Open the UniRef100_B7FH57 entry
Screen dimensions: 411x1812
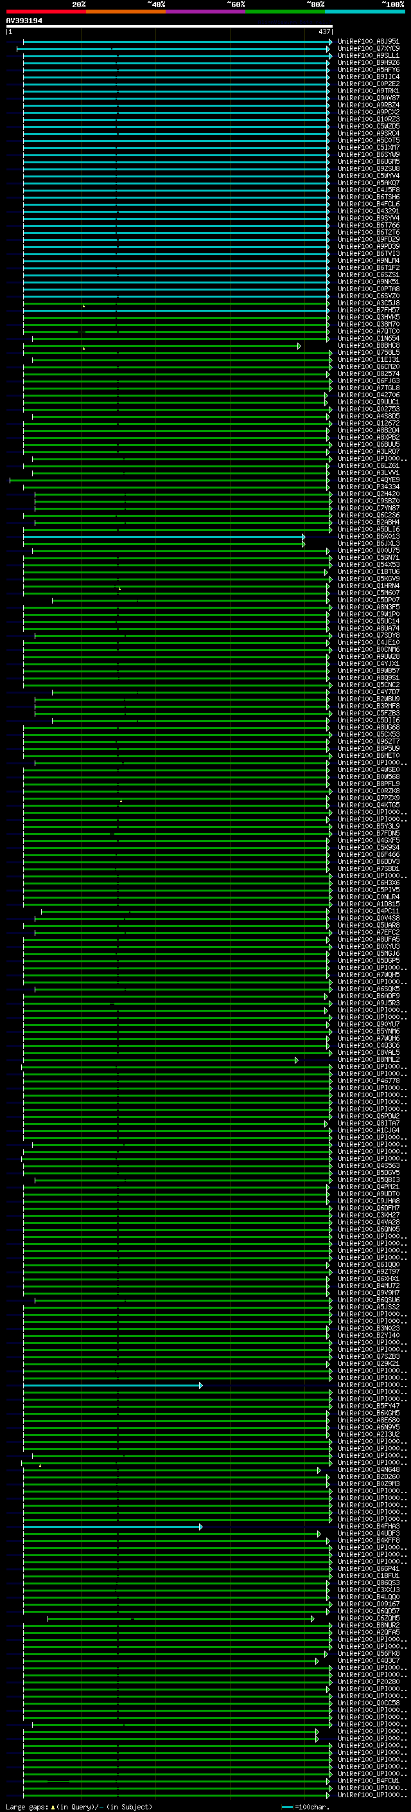(x=369, y=310)
